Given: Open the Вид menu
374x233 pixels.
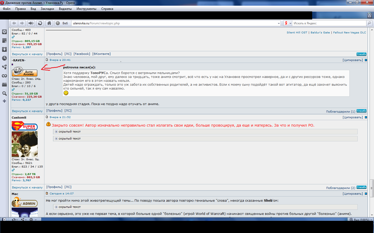Looking at the screenshot, I should coord(33,9).
